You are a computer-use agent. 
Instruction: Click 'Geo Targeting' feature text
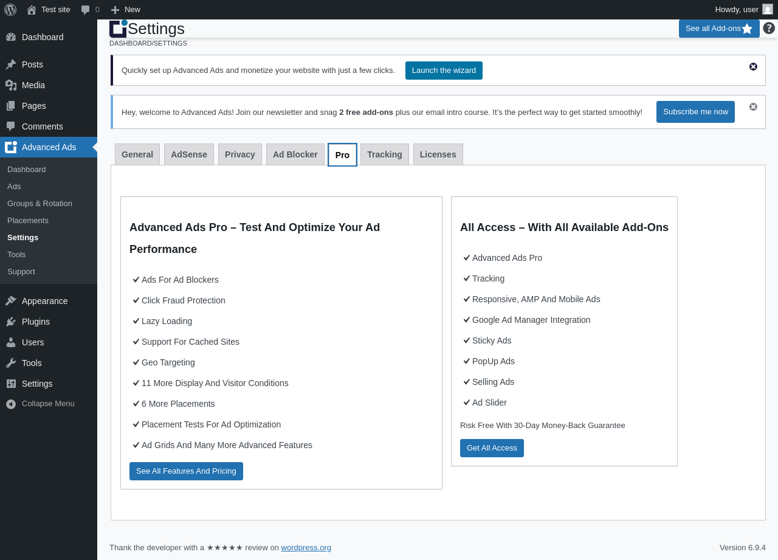click(x=168, y=362)
